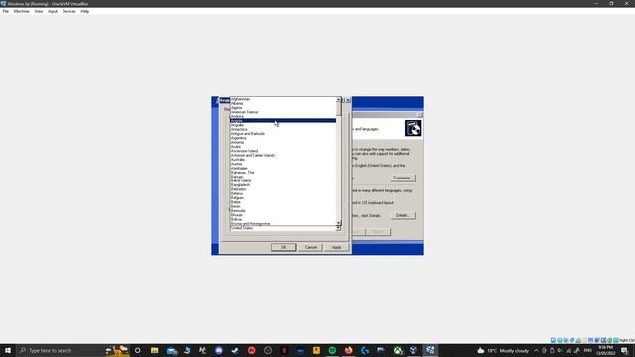Screen dimensions: 635x357
Task: Click the country list scroll-down arrow
Action: coord(339,223)
